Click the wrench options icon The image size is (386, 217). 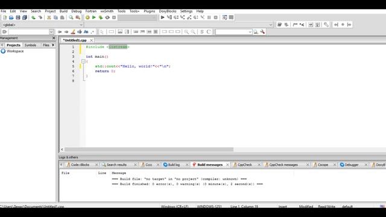262,32
